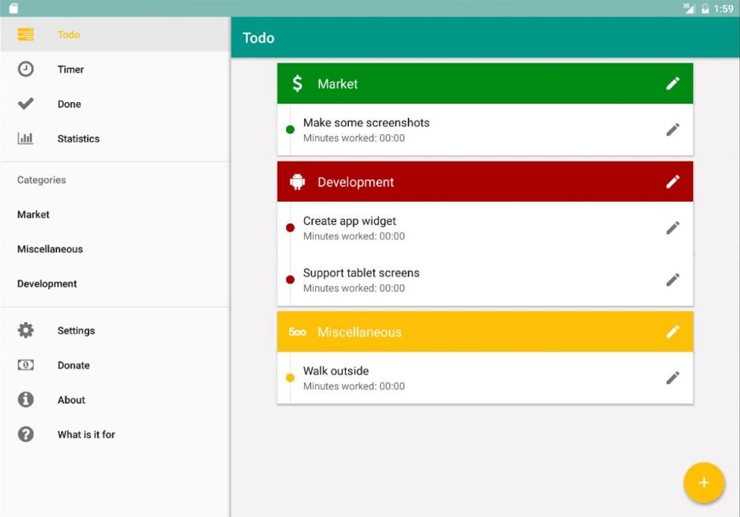Click the Settings gear icon
The image size is (740, 517).
tap(26, 330)
